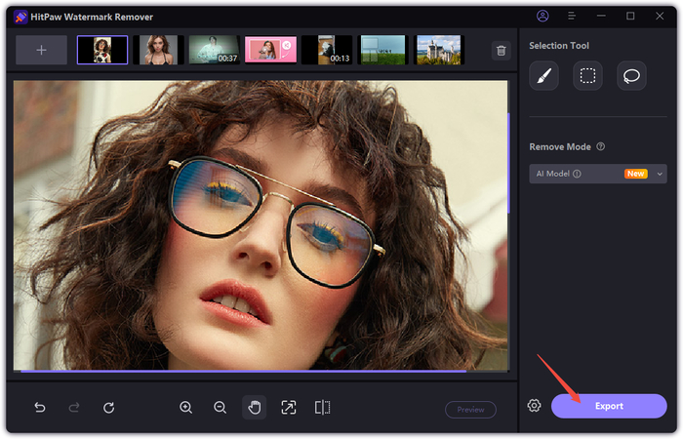Click the Remove Mode help question icon
The width and height of the screenshot is (683, 439).
pyautogui.click(x=600, y=147)
